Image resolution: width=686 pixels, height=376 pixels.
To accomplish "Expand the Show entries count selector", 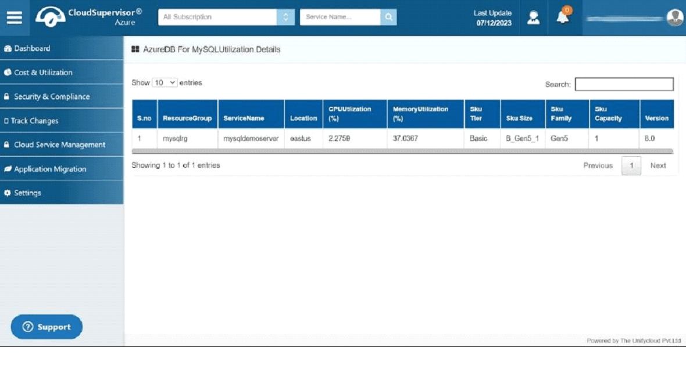I will click(x=165, y=82).
